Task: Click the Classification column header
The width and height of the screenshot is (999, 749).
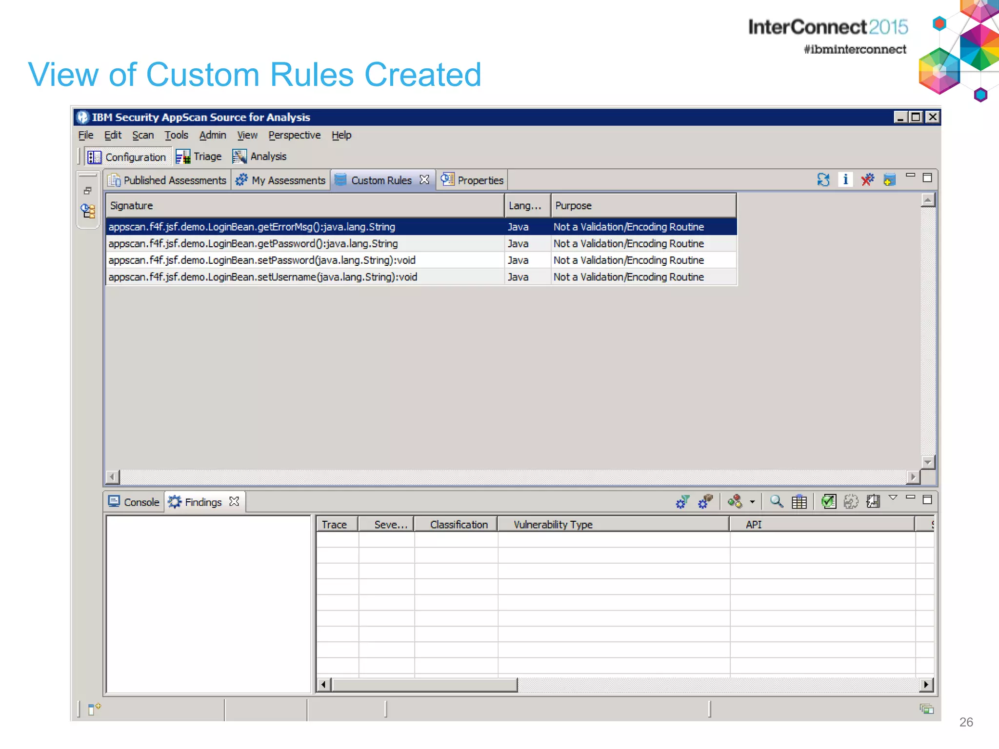Action: [x=456, y=524]
